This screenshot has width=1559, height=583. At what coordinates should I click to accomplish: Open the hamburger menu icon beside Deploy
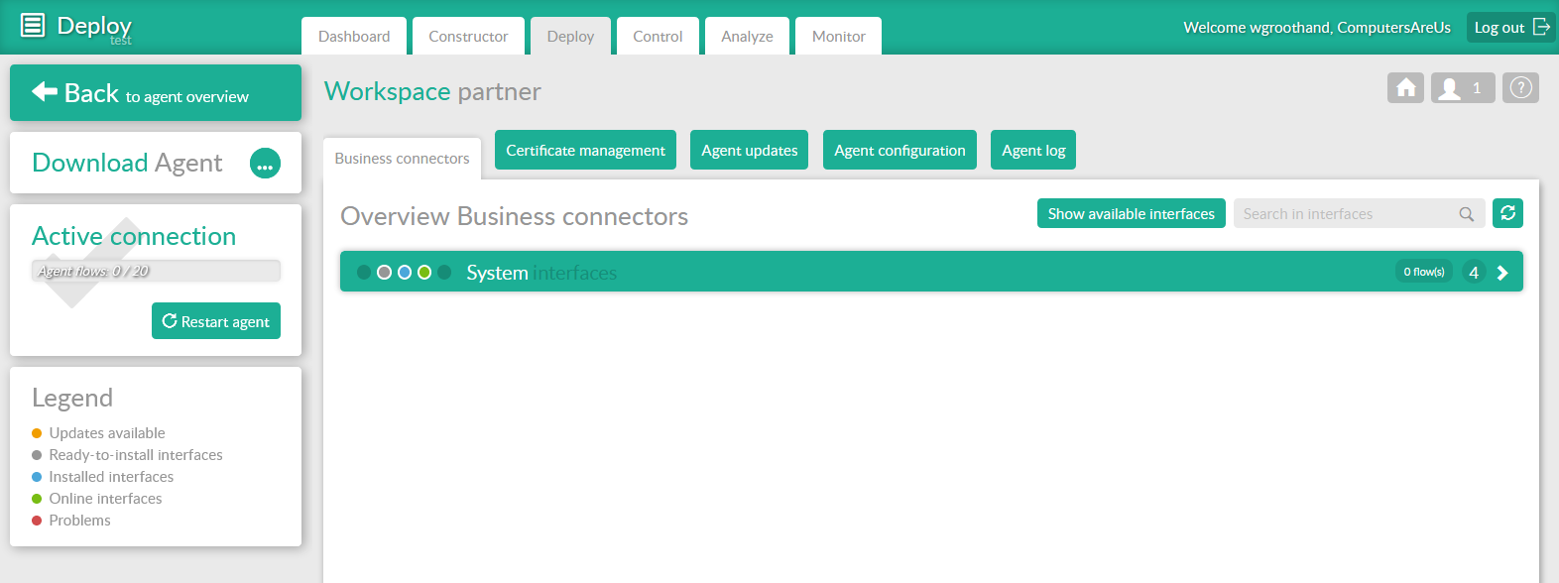pos(33,26)
